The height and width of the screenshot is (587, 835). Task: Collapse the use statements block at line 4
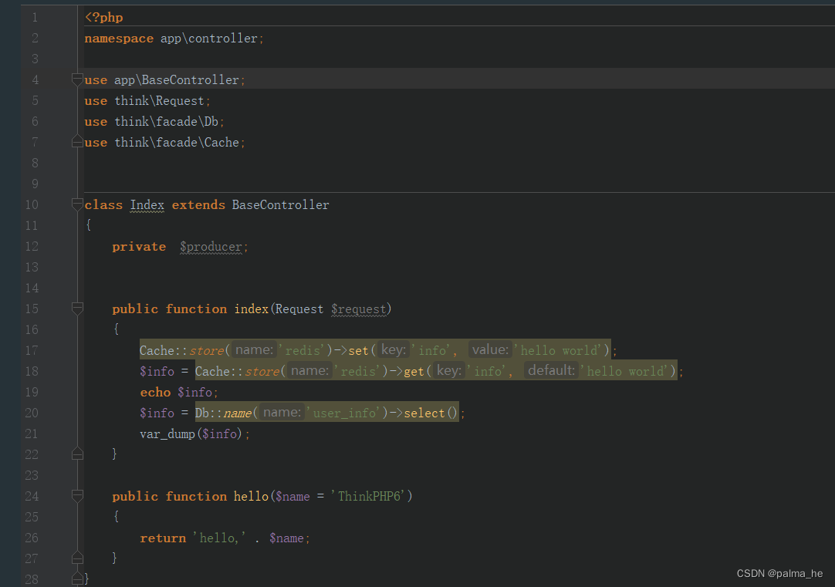point(76,78)
